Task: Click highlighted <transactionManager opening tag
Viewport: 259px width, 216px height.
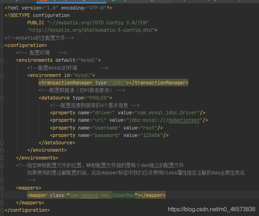Action: 65,83
